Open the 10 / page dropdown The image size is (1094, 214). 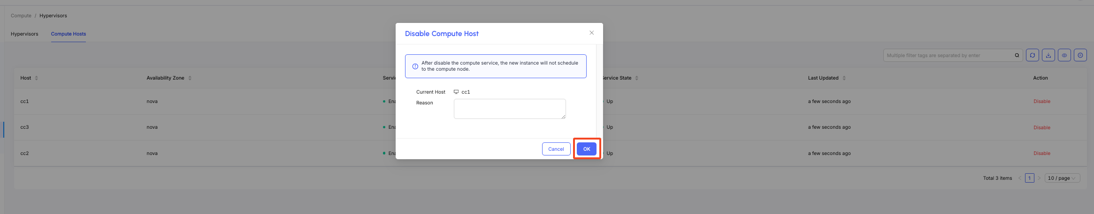(x=1063, y=178)
